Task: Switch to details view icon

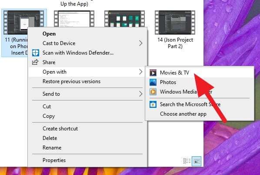Action: pos(187,161)
